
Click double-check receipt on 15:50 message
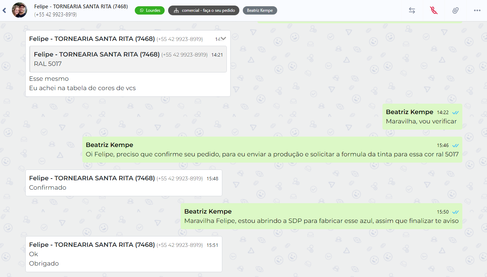click(x=455, y=212)
